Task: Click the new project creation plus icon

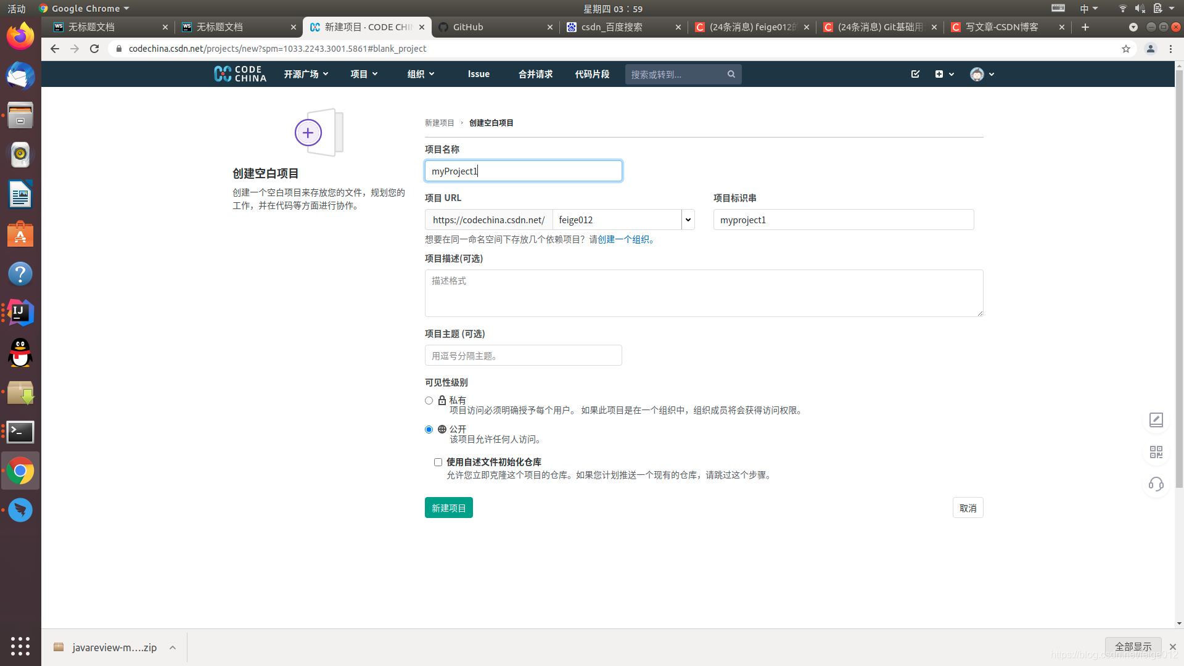Action: [x=308, y=133]
